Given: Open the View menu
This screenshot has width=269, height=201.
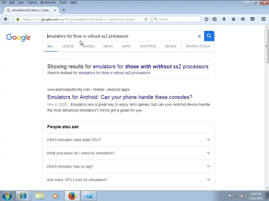Looking at the screenshot, I should (21, 2).
